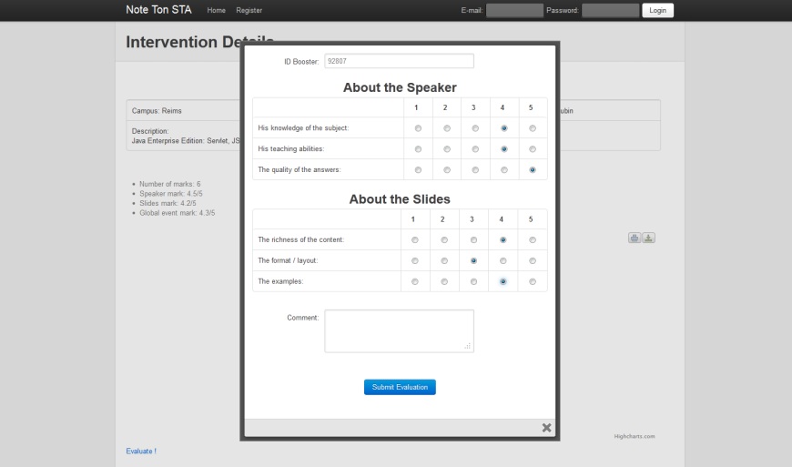Mark the examples as 3
This screenshot has width=792, height=467.
(473, 281)
